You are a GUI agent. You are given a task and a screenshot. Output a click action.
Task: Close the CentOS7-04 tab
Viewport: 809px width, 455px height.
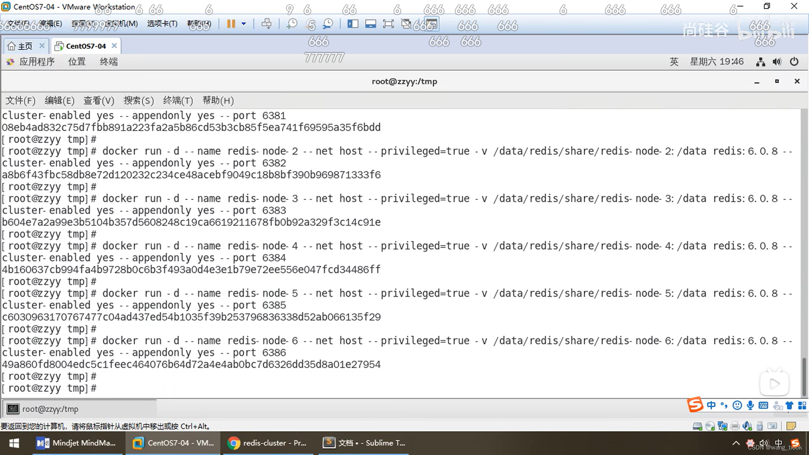pos(114,45)
